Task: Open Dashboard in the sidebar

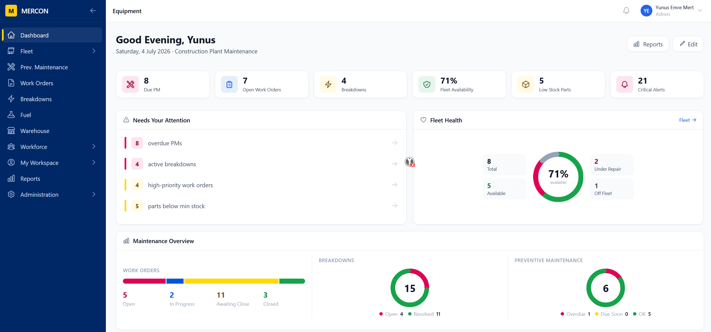Action: tap(52, 35)
